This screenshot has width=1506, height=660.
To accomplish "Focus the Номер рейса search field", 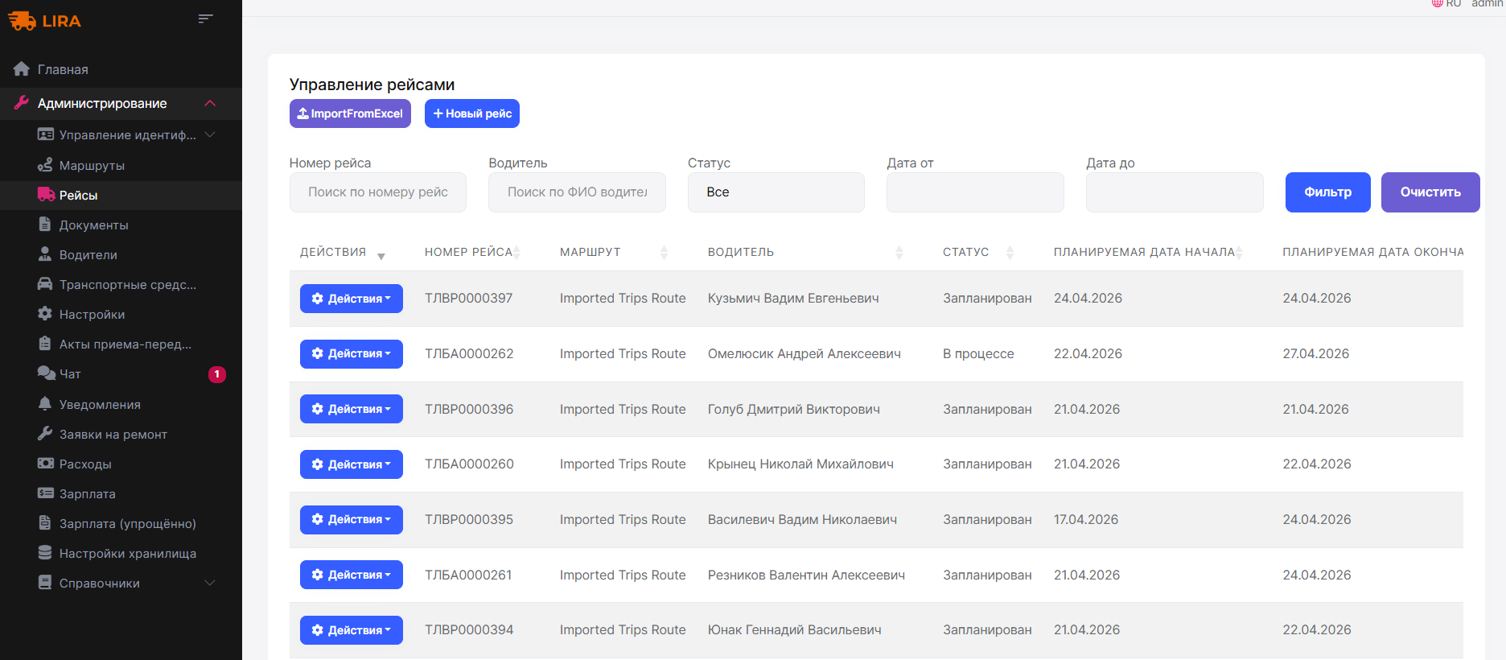I will coord(378,192).
